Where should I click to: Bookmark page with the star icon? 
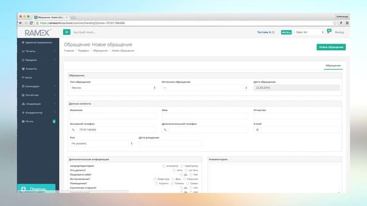335,23
